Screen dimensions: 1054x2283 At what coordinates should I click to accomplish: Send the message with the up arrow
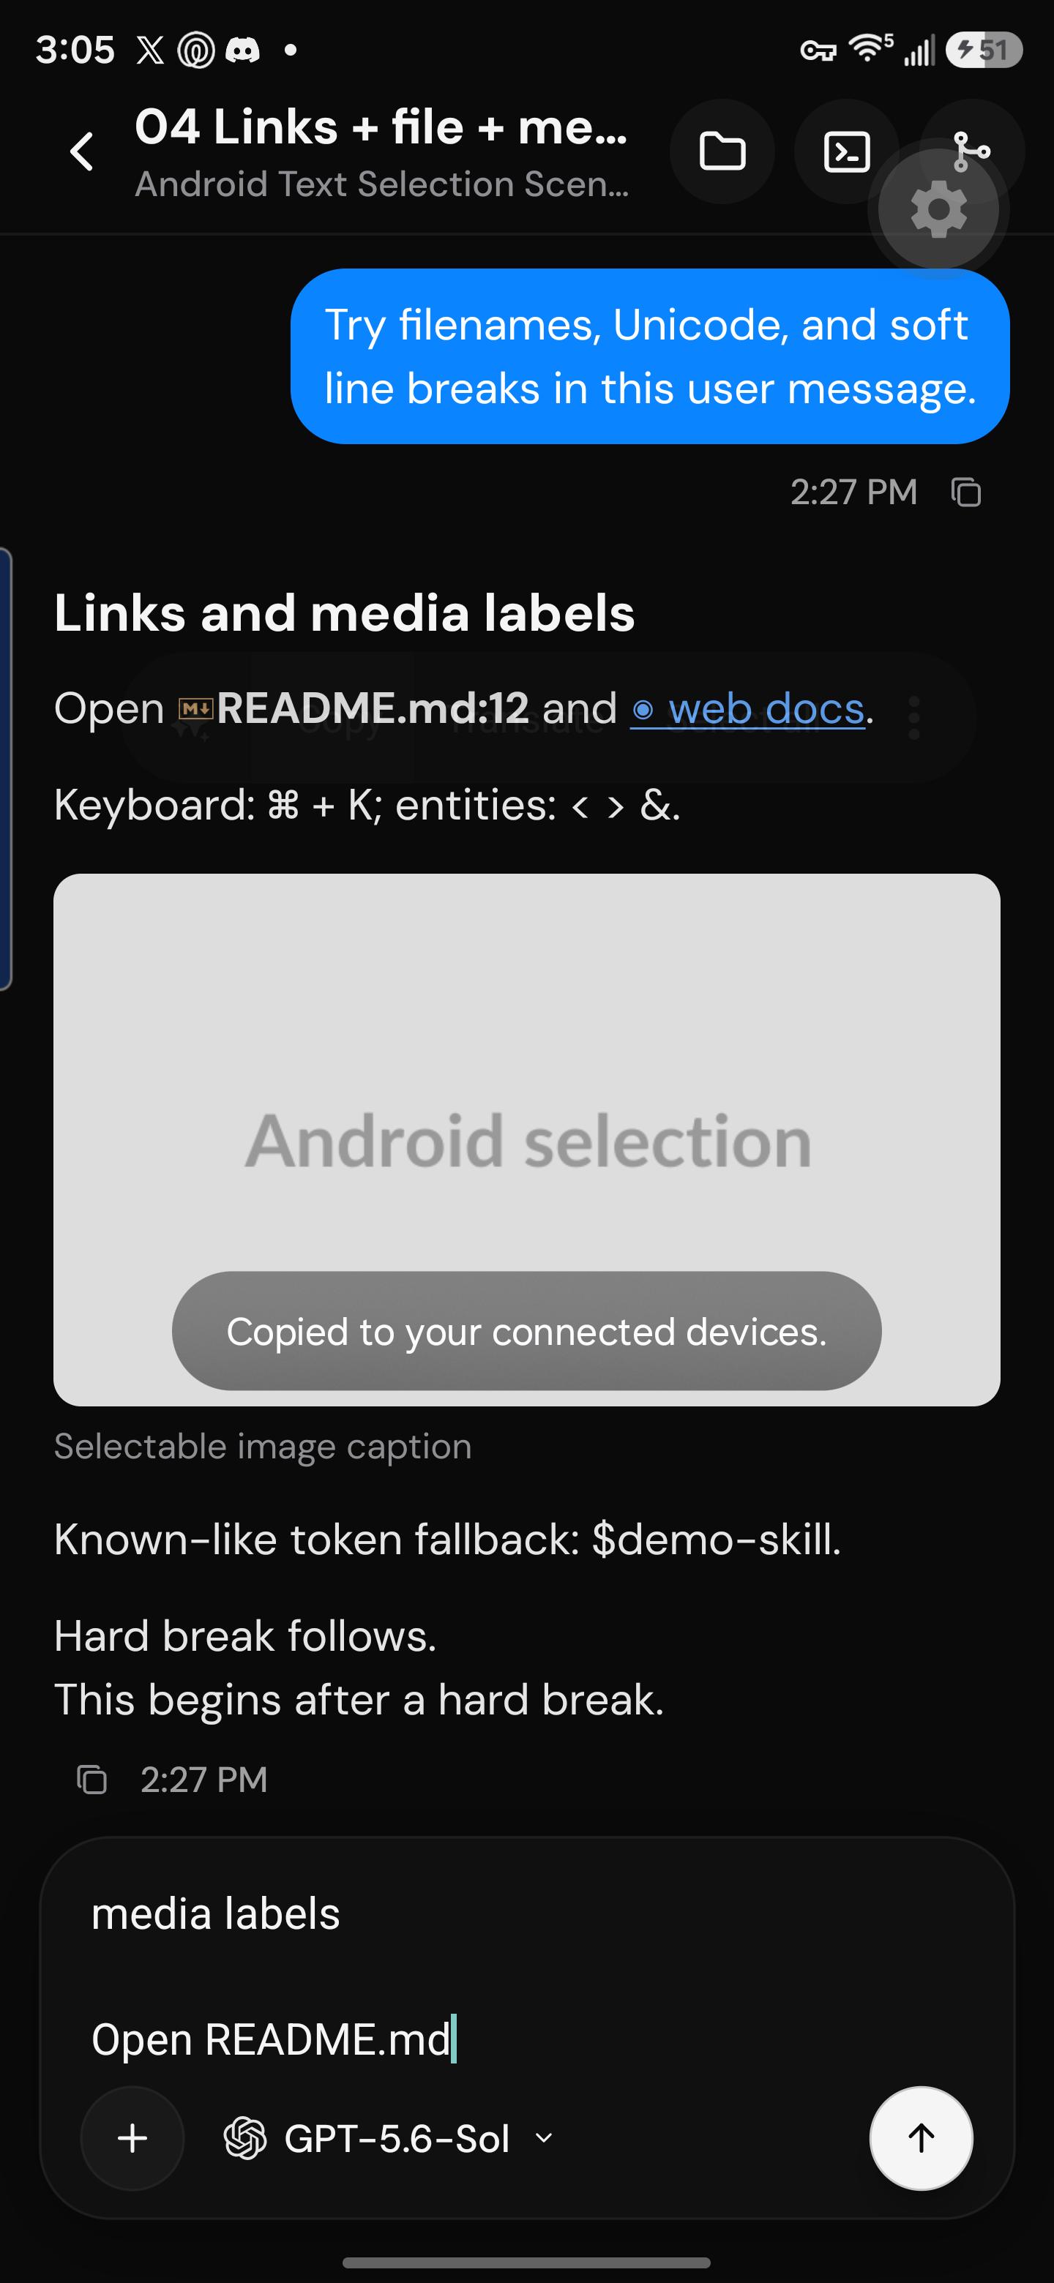coord(921,2139)
